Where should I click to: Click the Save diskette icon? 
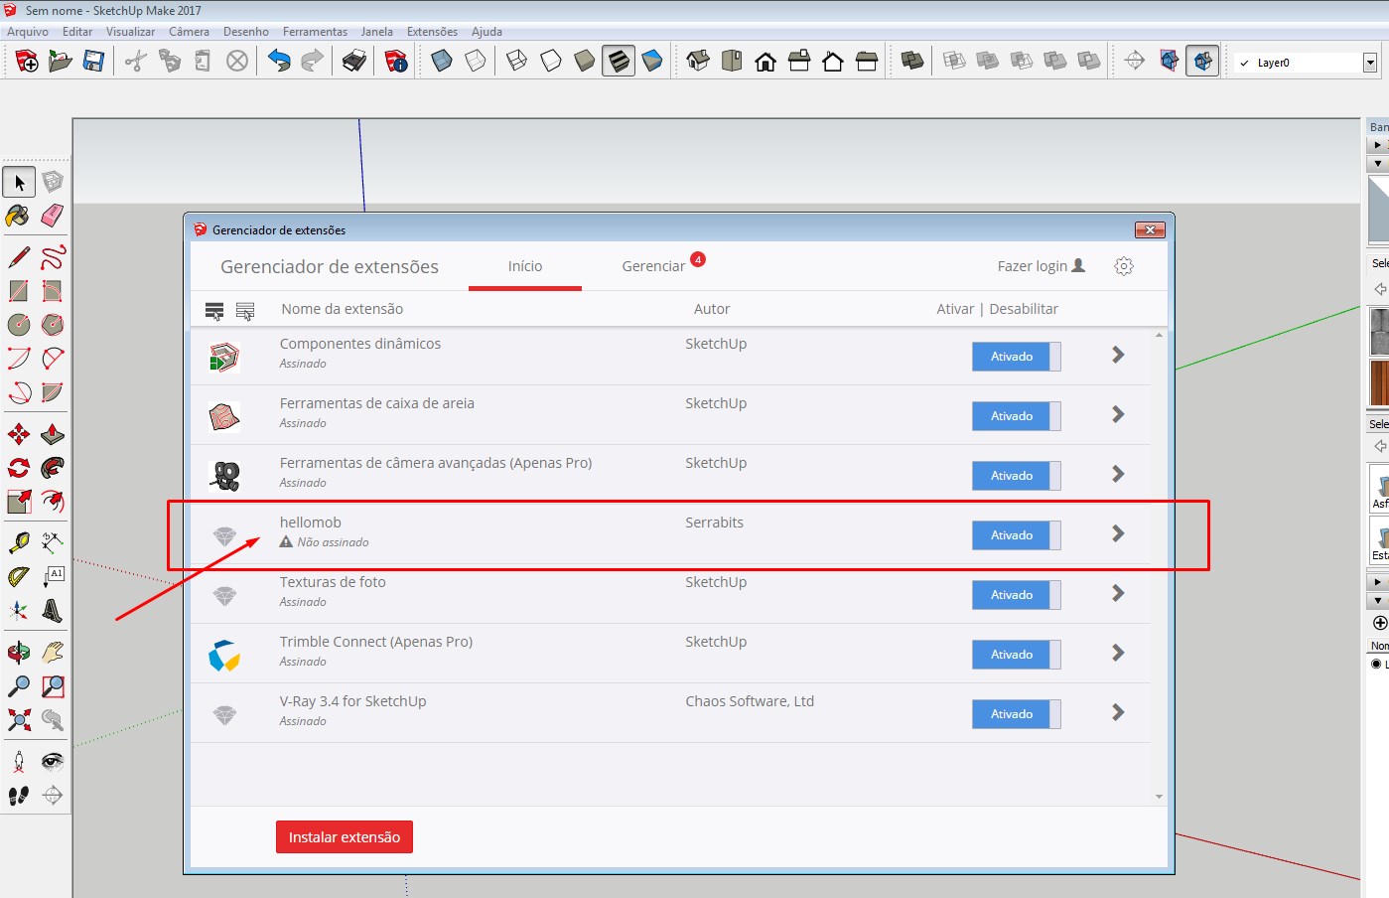[93, 62]
